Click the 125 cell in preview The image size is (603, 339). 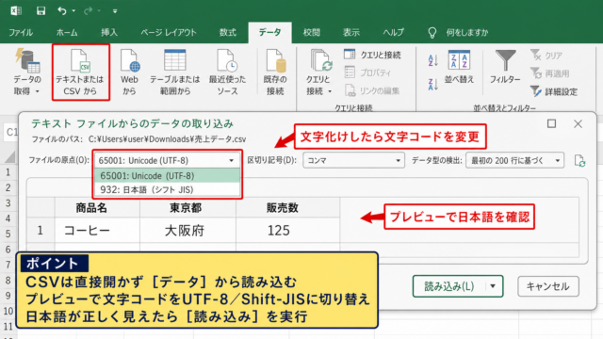point(288,230)
